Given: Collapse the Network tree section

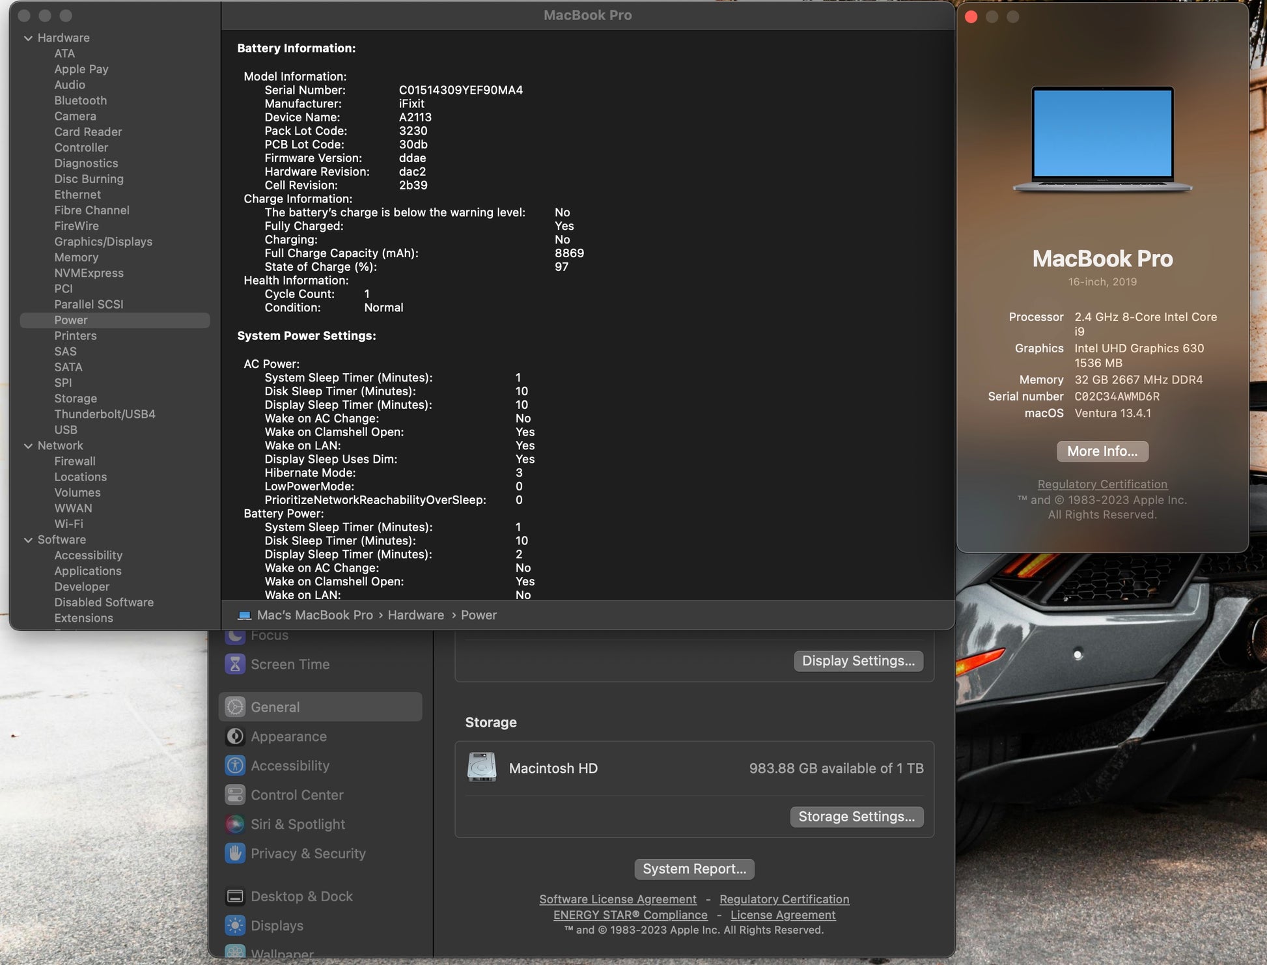Looking at the screenshot, I should click(x=28, y=446).
